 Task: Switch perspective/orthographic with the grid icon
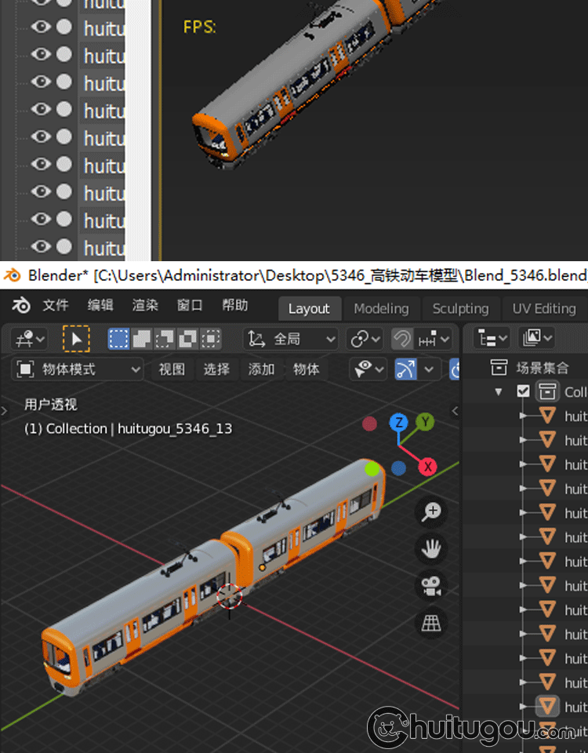[431, 622]
